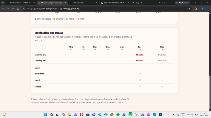Click the page vertical scrollbar thumb
211x118 pixels.
point(210,92)
